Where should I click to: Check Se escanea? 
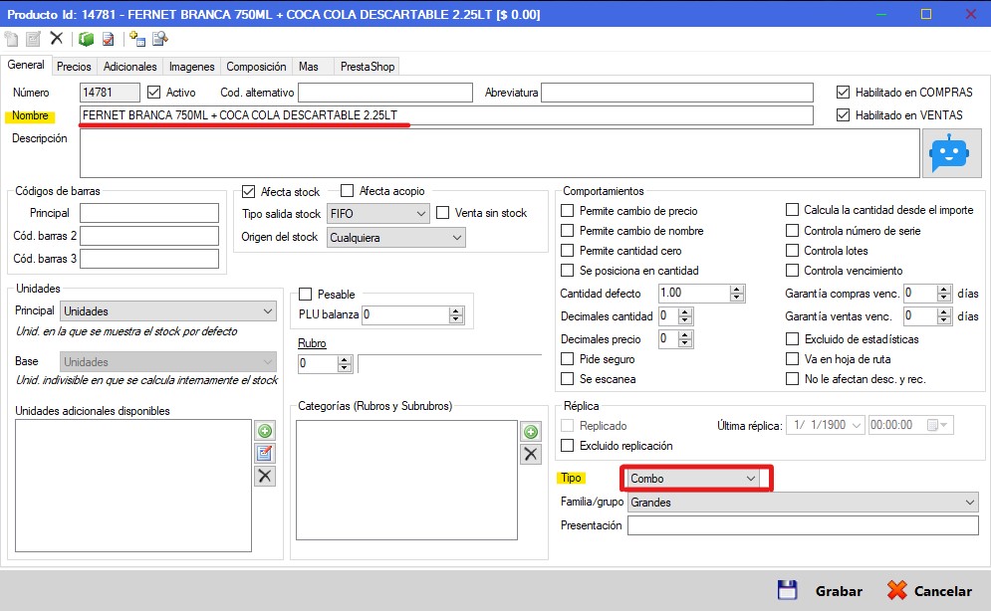coord(568,379)
